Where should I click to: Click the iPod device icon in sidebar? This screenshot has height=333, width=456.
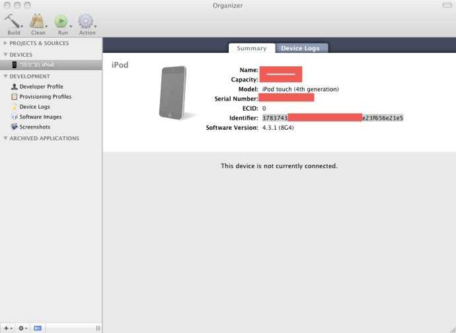pyautogui.click(x=15, y=65)
